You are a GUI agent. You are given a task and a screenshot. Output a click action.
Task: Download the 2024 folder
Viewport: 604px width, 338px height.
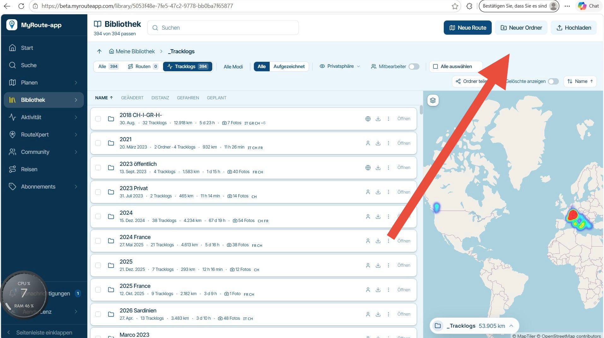[378, 217]
